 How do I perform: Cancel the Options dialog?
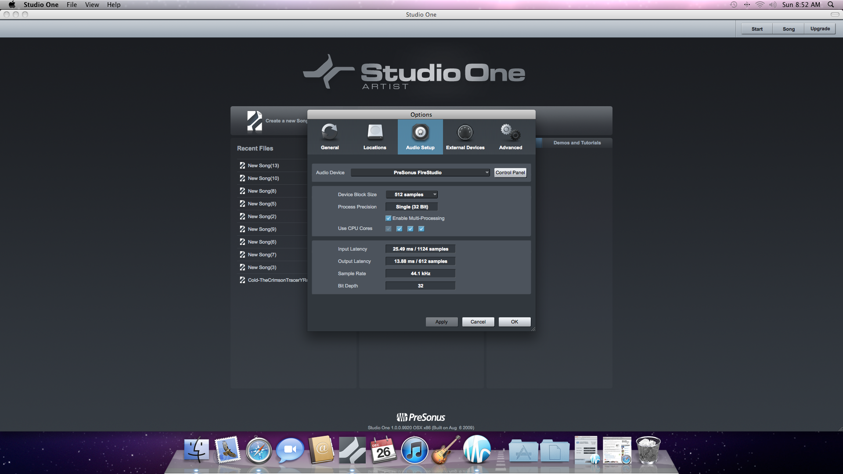coord(478,322)
